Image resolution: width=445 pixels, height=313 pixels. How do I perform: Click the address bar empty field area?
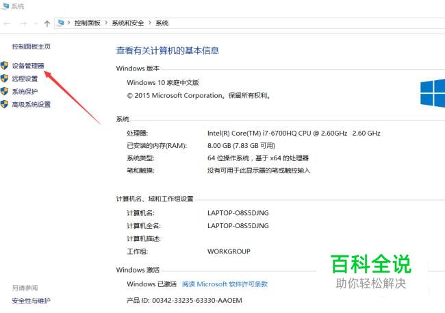point(307,23)
